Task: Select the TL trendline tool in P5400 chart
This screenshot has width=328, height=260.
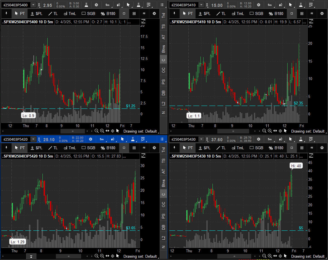Action: tap(53, 13)
